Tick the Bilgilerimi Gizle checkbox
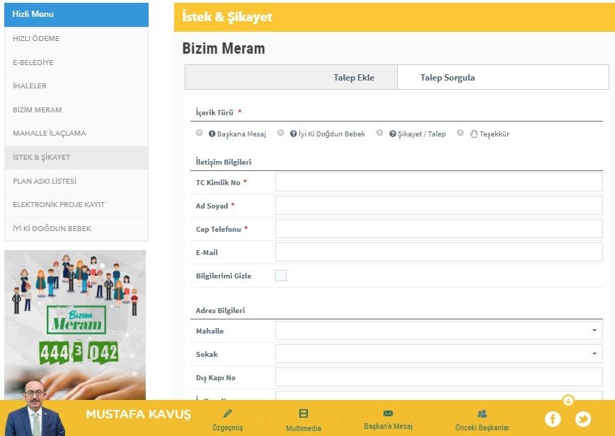The image size is (615, 436). 281,276
